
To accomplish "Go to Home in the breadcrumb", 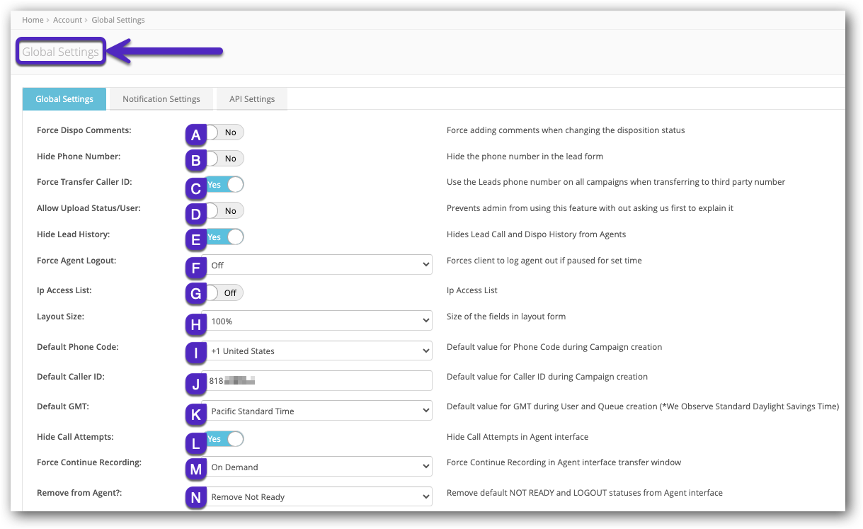I will tap(33, 20).
